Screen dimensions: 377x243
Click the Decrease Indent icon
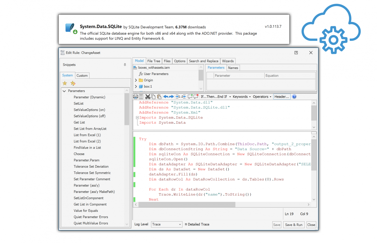pyautogui.click(x=184, y=97)
